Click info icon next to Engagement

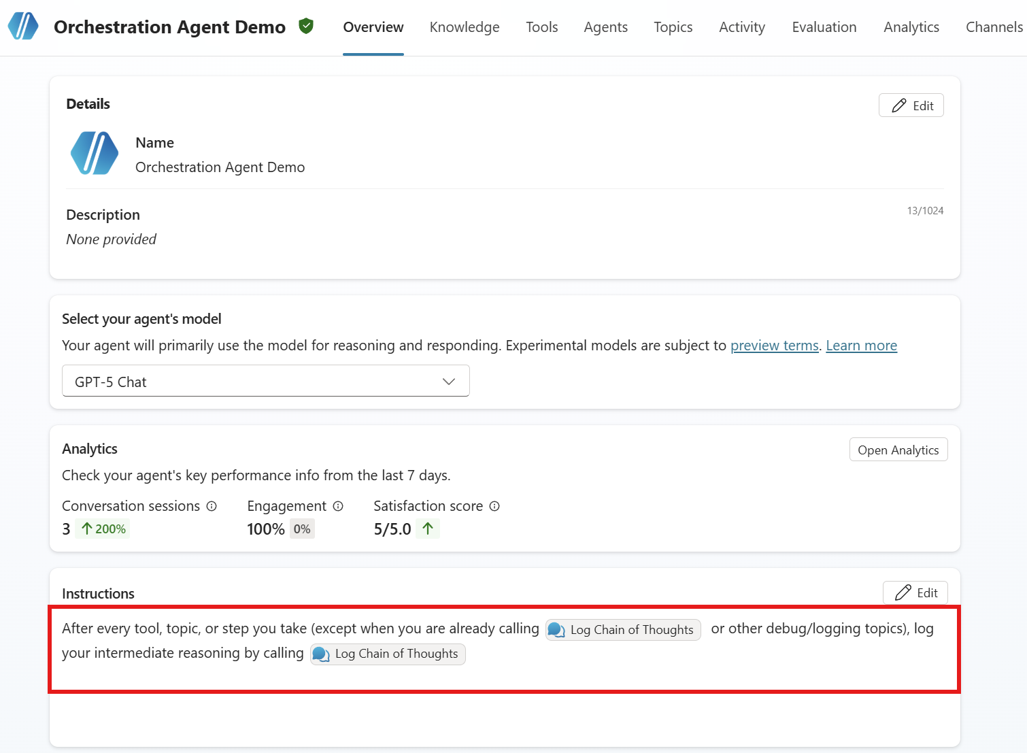point(338,506)
